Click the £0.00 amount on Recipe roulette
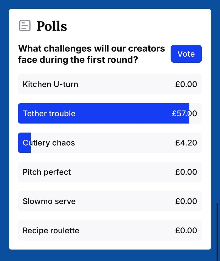 point(186,230)
